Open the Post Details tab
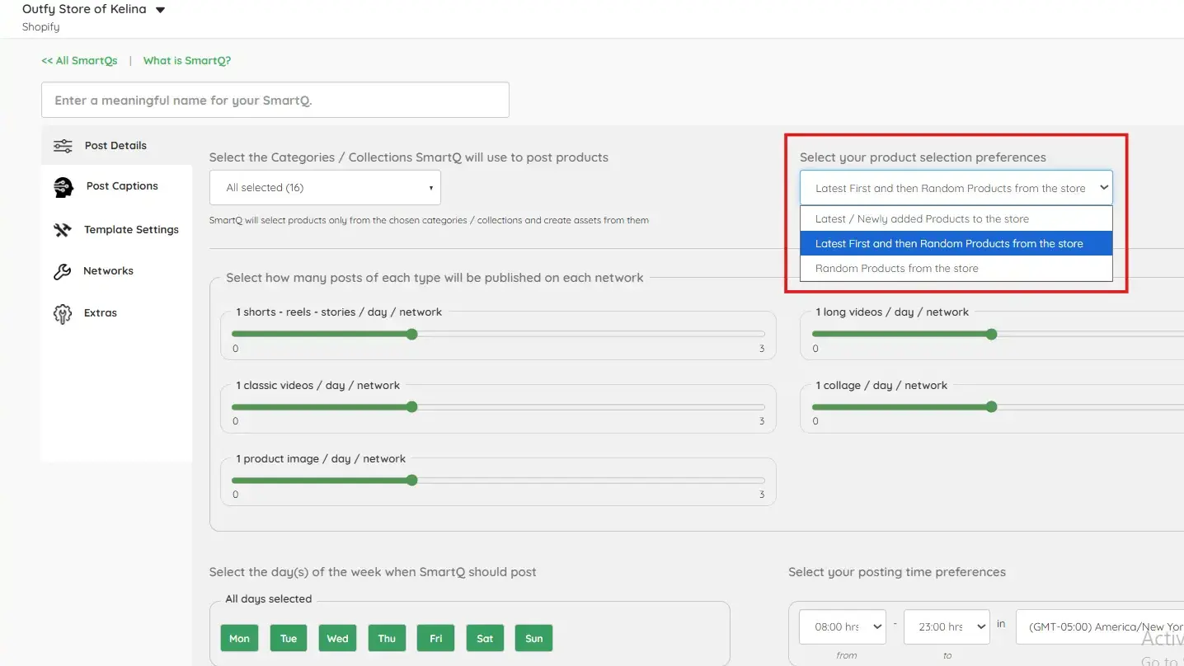1184x666 pixels. click(116, 146)
